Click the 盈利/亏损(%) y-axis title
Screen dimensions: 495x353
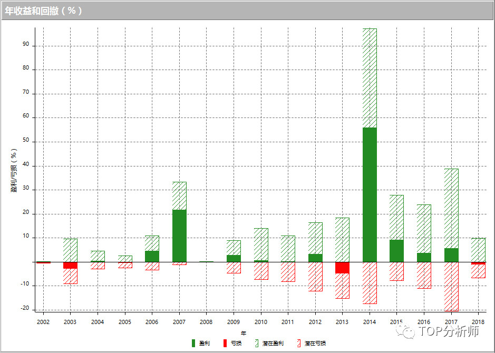14,170
